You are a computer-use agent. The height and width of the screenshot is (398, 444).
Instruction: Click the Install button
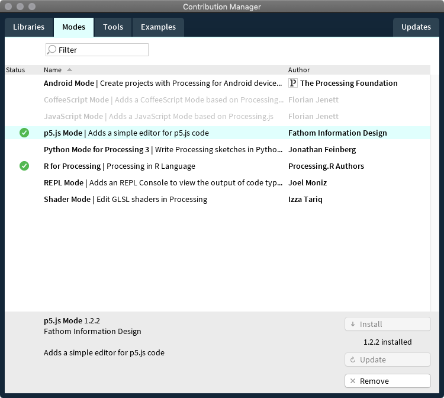point(388,324)
